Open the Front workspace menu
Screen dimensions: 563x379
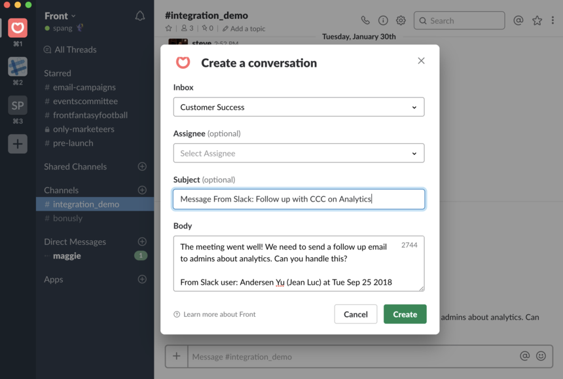click(x=60, y=16)
